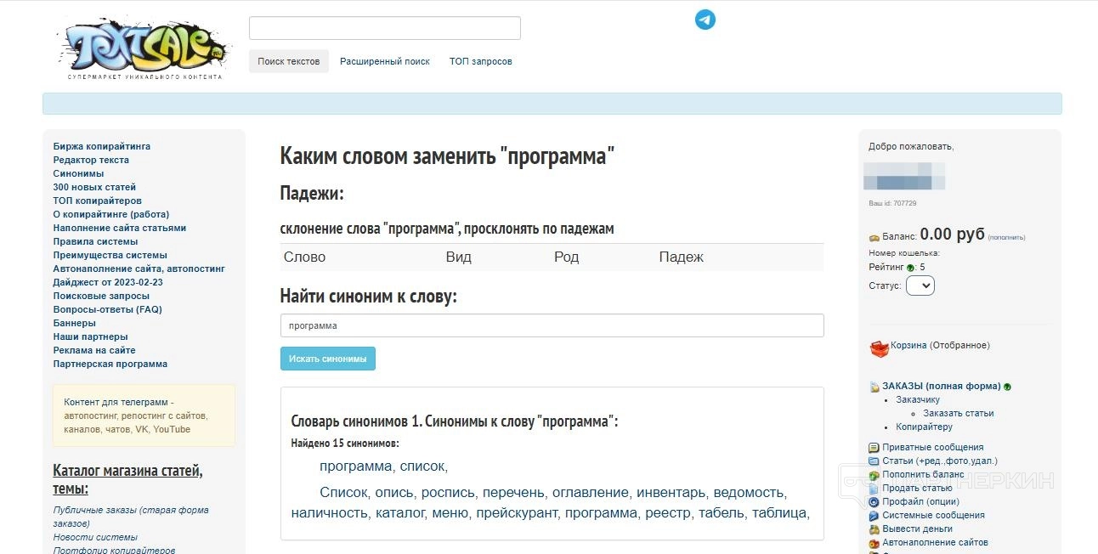The image size is (1098, 554).
Task: Click the Приватные сообщения icon
Action: tap(874, 448)
